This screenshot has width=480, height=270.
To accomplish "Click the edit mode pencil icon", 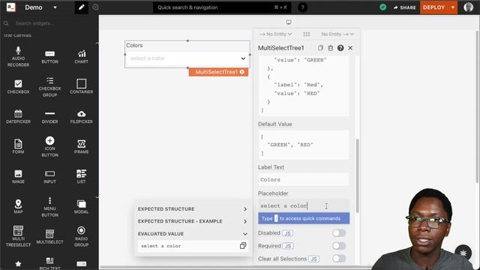I will pos(82,7).
